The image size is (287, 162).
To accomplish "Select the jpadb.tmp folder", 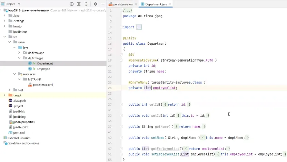I will pos(20,32).
